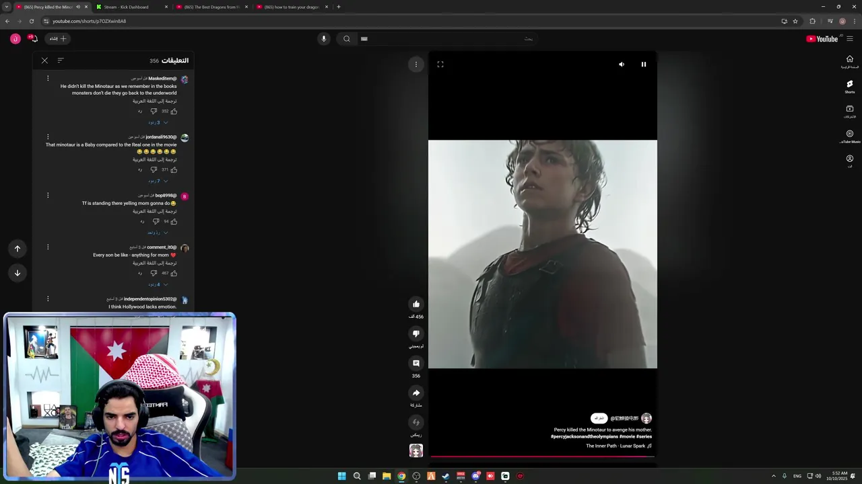
Task: Open the comment_it0 user avatar
Action: [185, 248]
